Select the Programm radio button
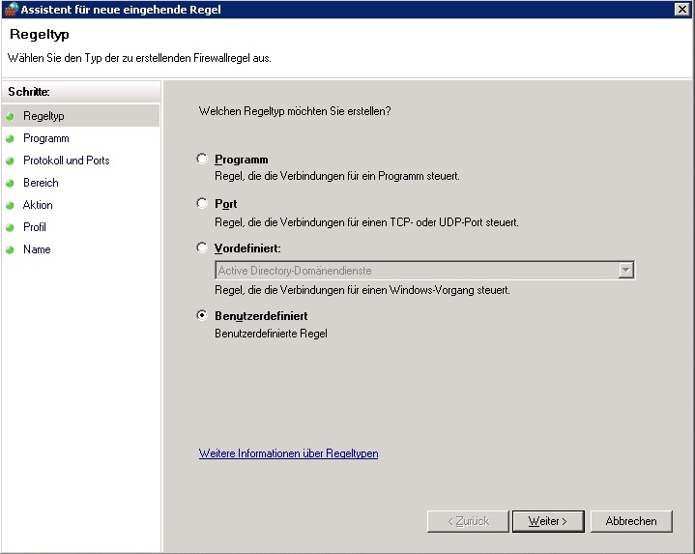The image size is (695, 554). pos(202,159)
